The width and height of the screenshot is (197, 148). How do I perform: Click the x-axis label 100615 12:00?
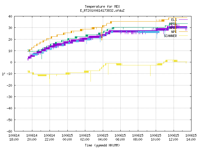pyautogui.click(x=174, y=138)
